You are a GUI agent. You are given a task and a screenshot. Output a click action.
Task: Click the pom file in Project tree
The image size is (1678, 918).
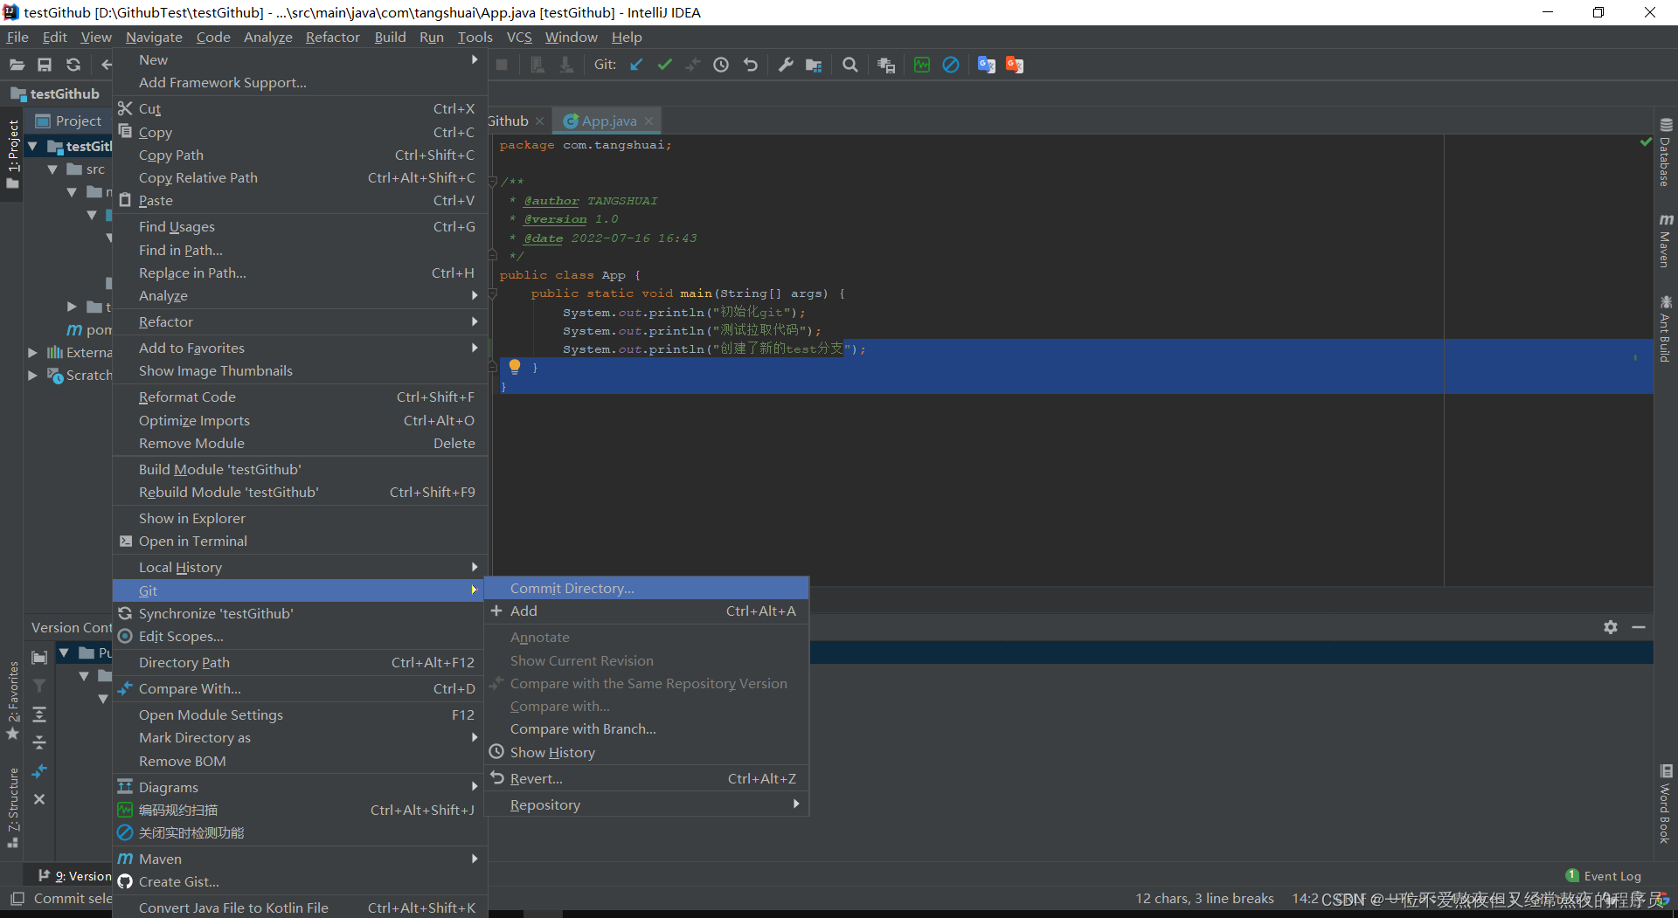(90, 329)
